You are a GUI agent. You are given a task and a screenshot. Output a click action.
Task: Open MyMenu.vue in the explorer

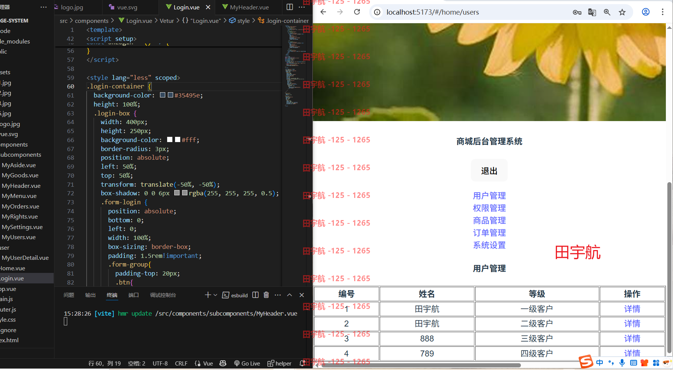click(x=19, y=196)
